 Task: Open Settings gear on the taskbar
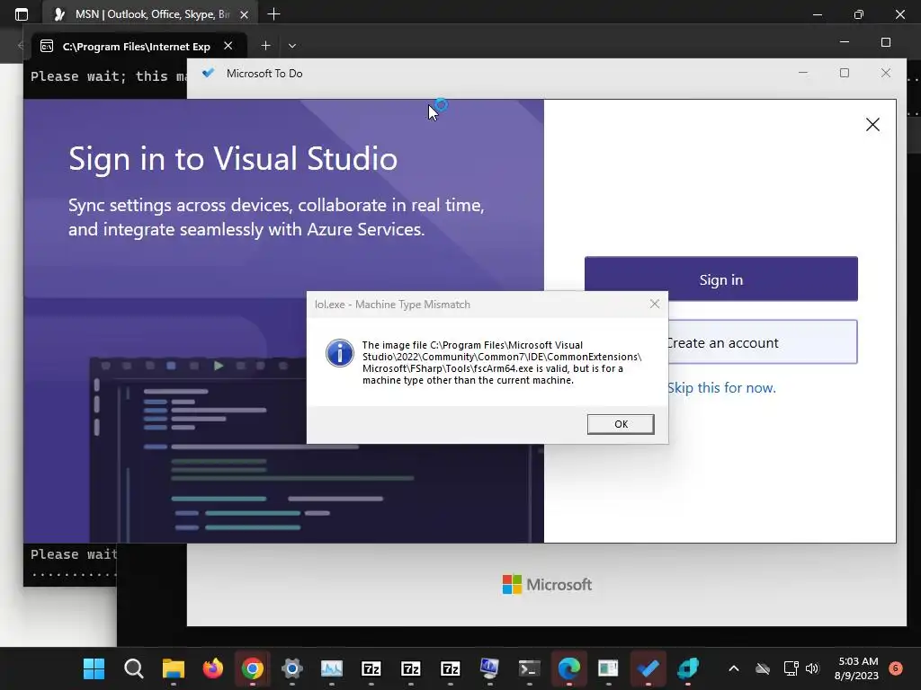[x=292, y=668]
